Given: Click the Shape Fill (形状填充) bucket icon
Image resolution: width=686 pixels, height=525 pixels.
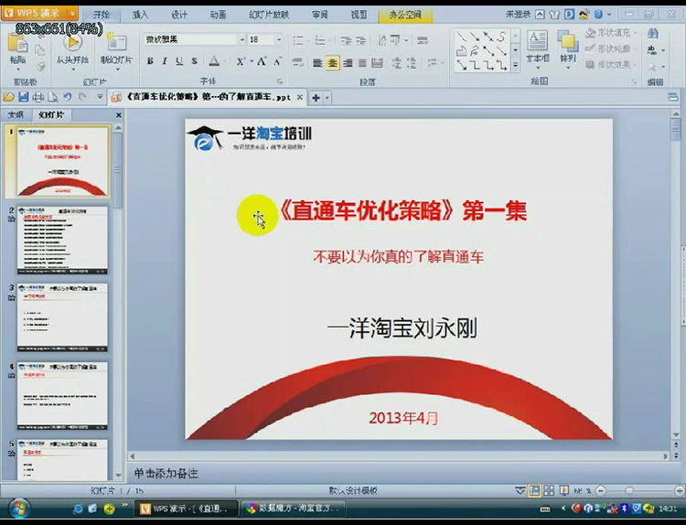Looking at the screenshot, I should tap(590, 33).
